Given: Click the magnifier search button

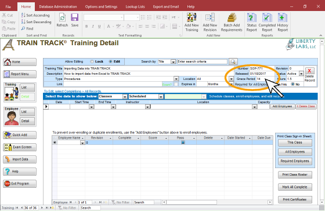Looking at the screenshot, I should point(233,61).
